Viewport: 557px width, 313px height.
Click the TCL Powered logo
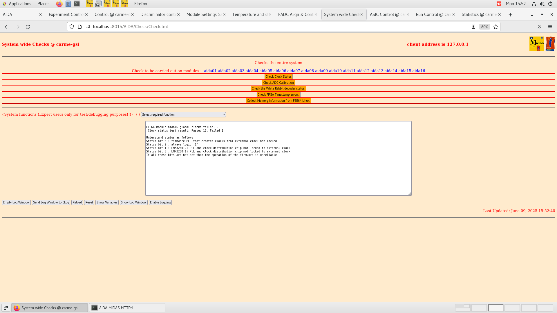coord(550,43)
